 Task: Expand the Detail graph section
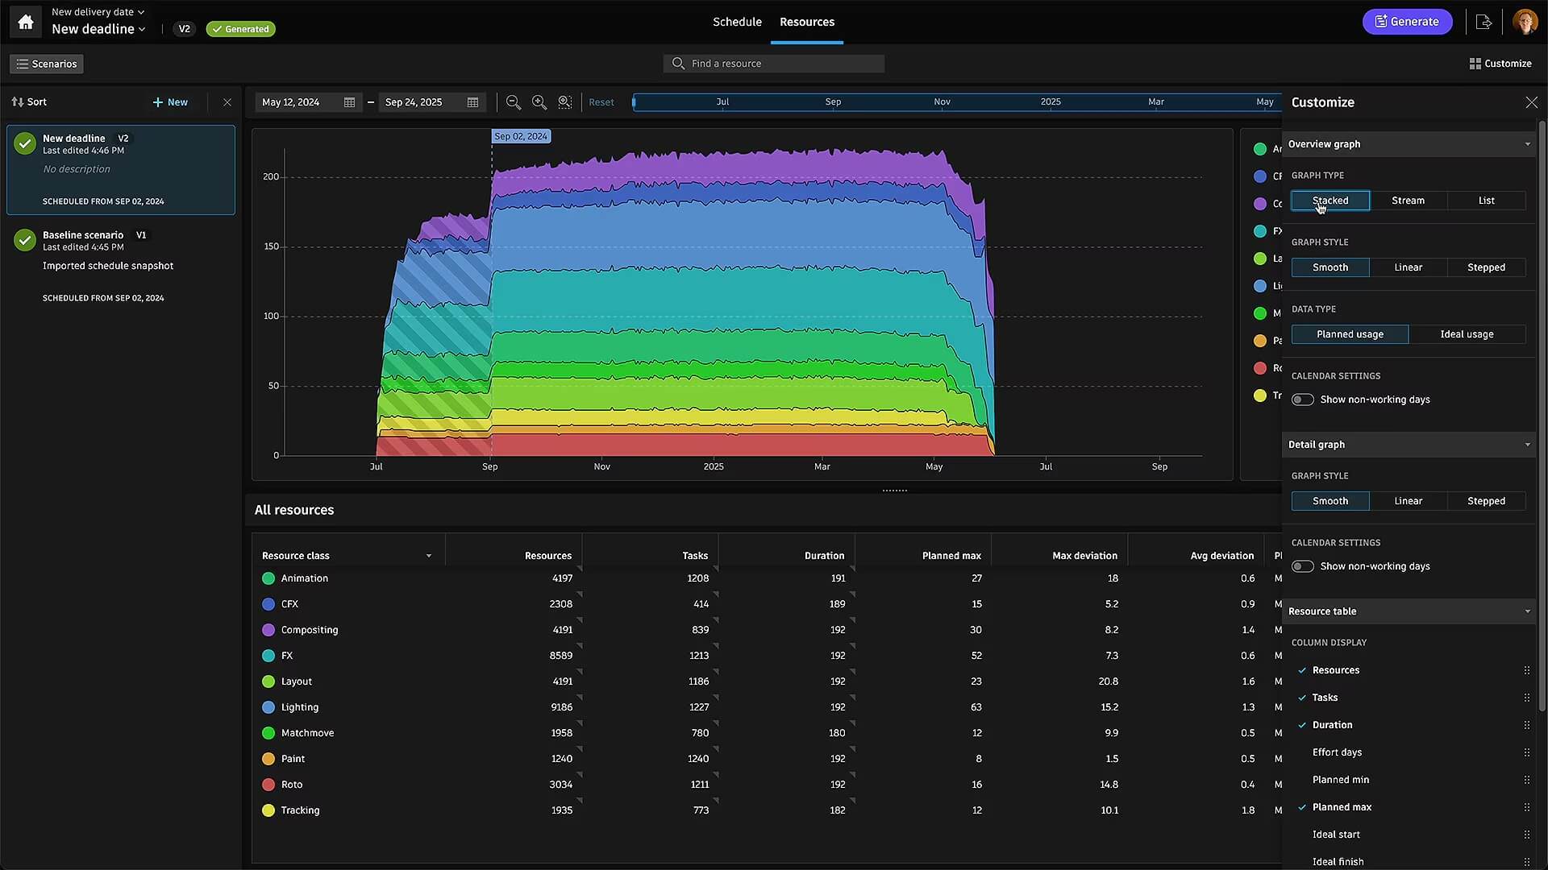point(1529,444)
